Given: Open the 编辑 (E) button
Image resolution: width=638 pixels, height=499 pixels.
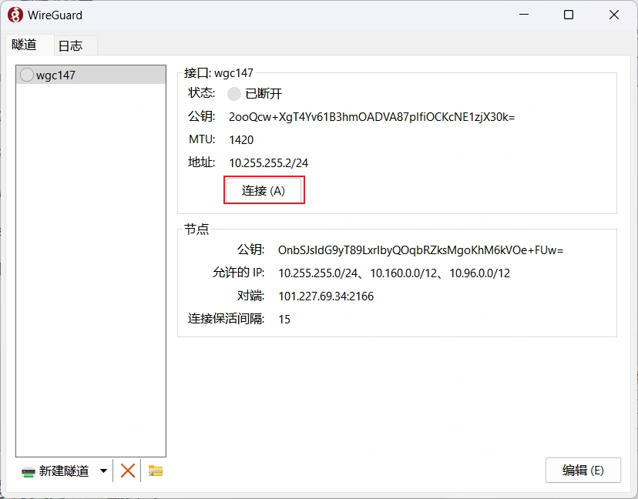Looking at the screenshot, I should pyautogui.click(x=583, y=471).
